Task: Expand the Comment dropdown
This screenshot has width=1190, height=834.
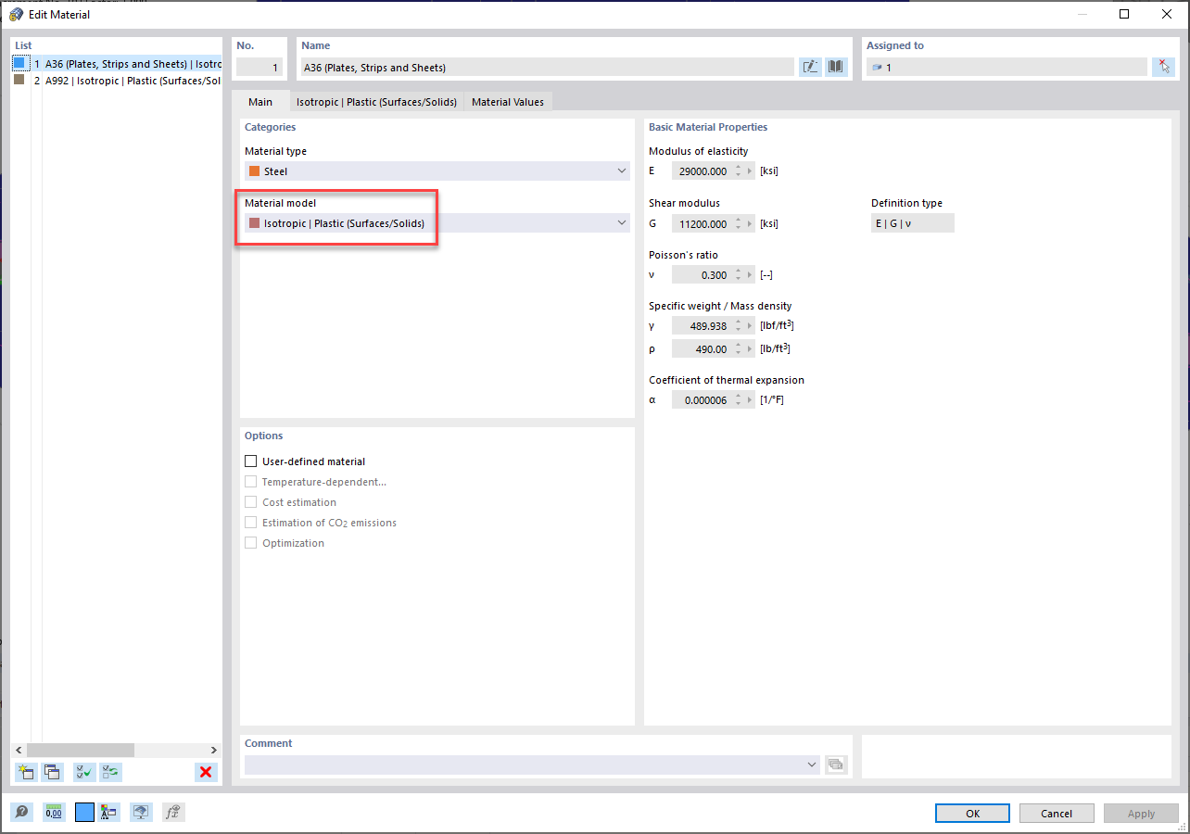Action: click(811, 764)
